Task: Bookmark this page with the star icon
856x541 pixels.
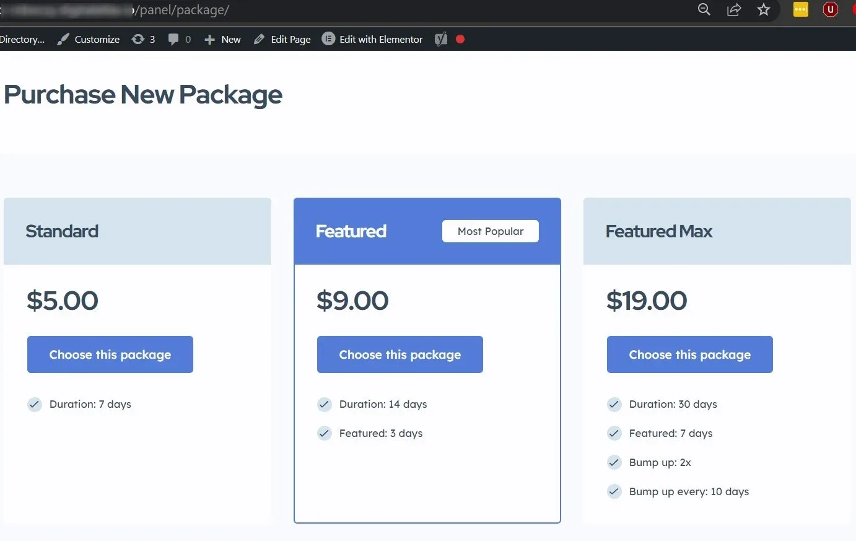Action: tap(764, 9)
